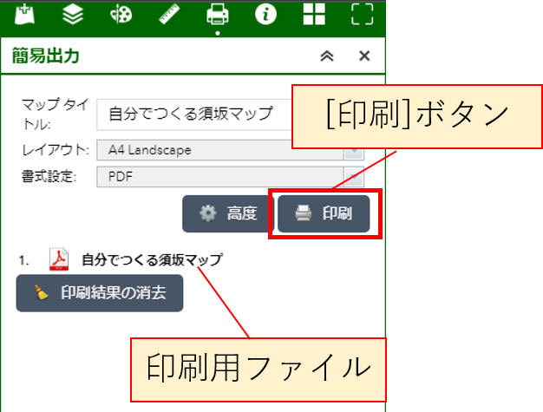The image size is (543, 412).
Task: Open 自分でつくる須坂マップ print result link
Action: click(153, 260)
